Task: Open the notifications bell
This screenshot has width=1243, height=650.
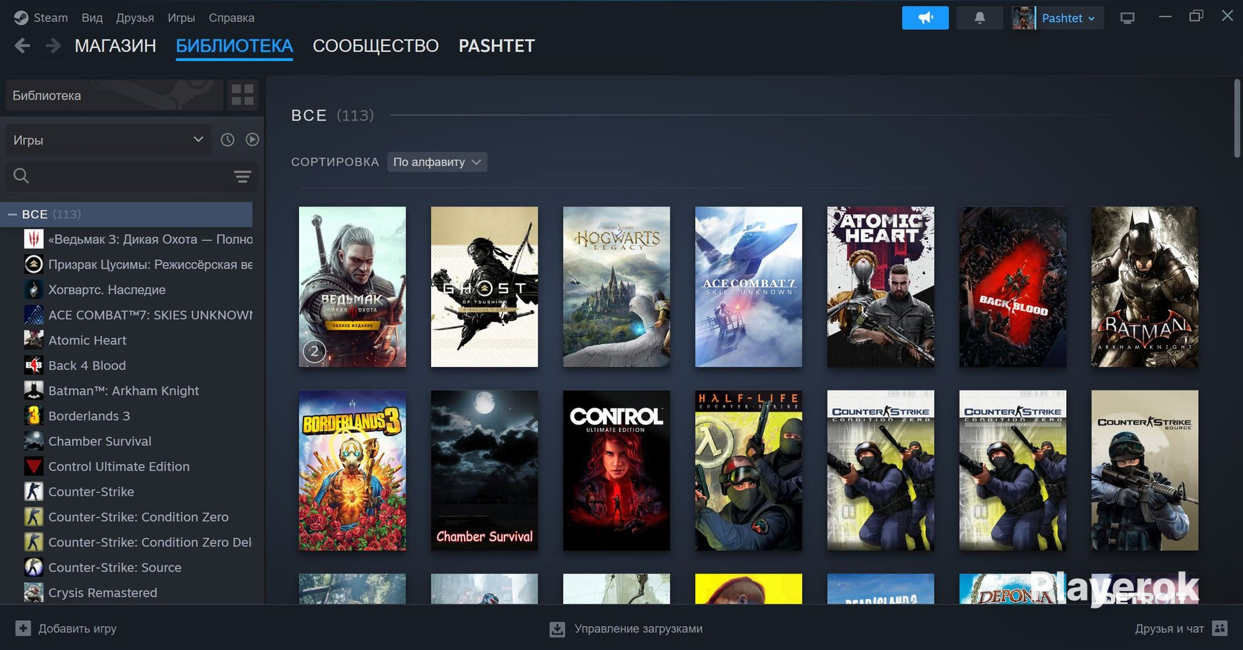Action: click(x=979, y=18)
